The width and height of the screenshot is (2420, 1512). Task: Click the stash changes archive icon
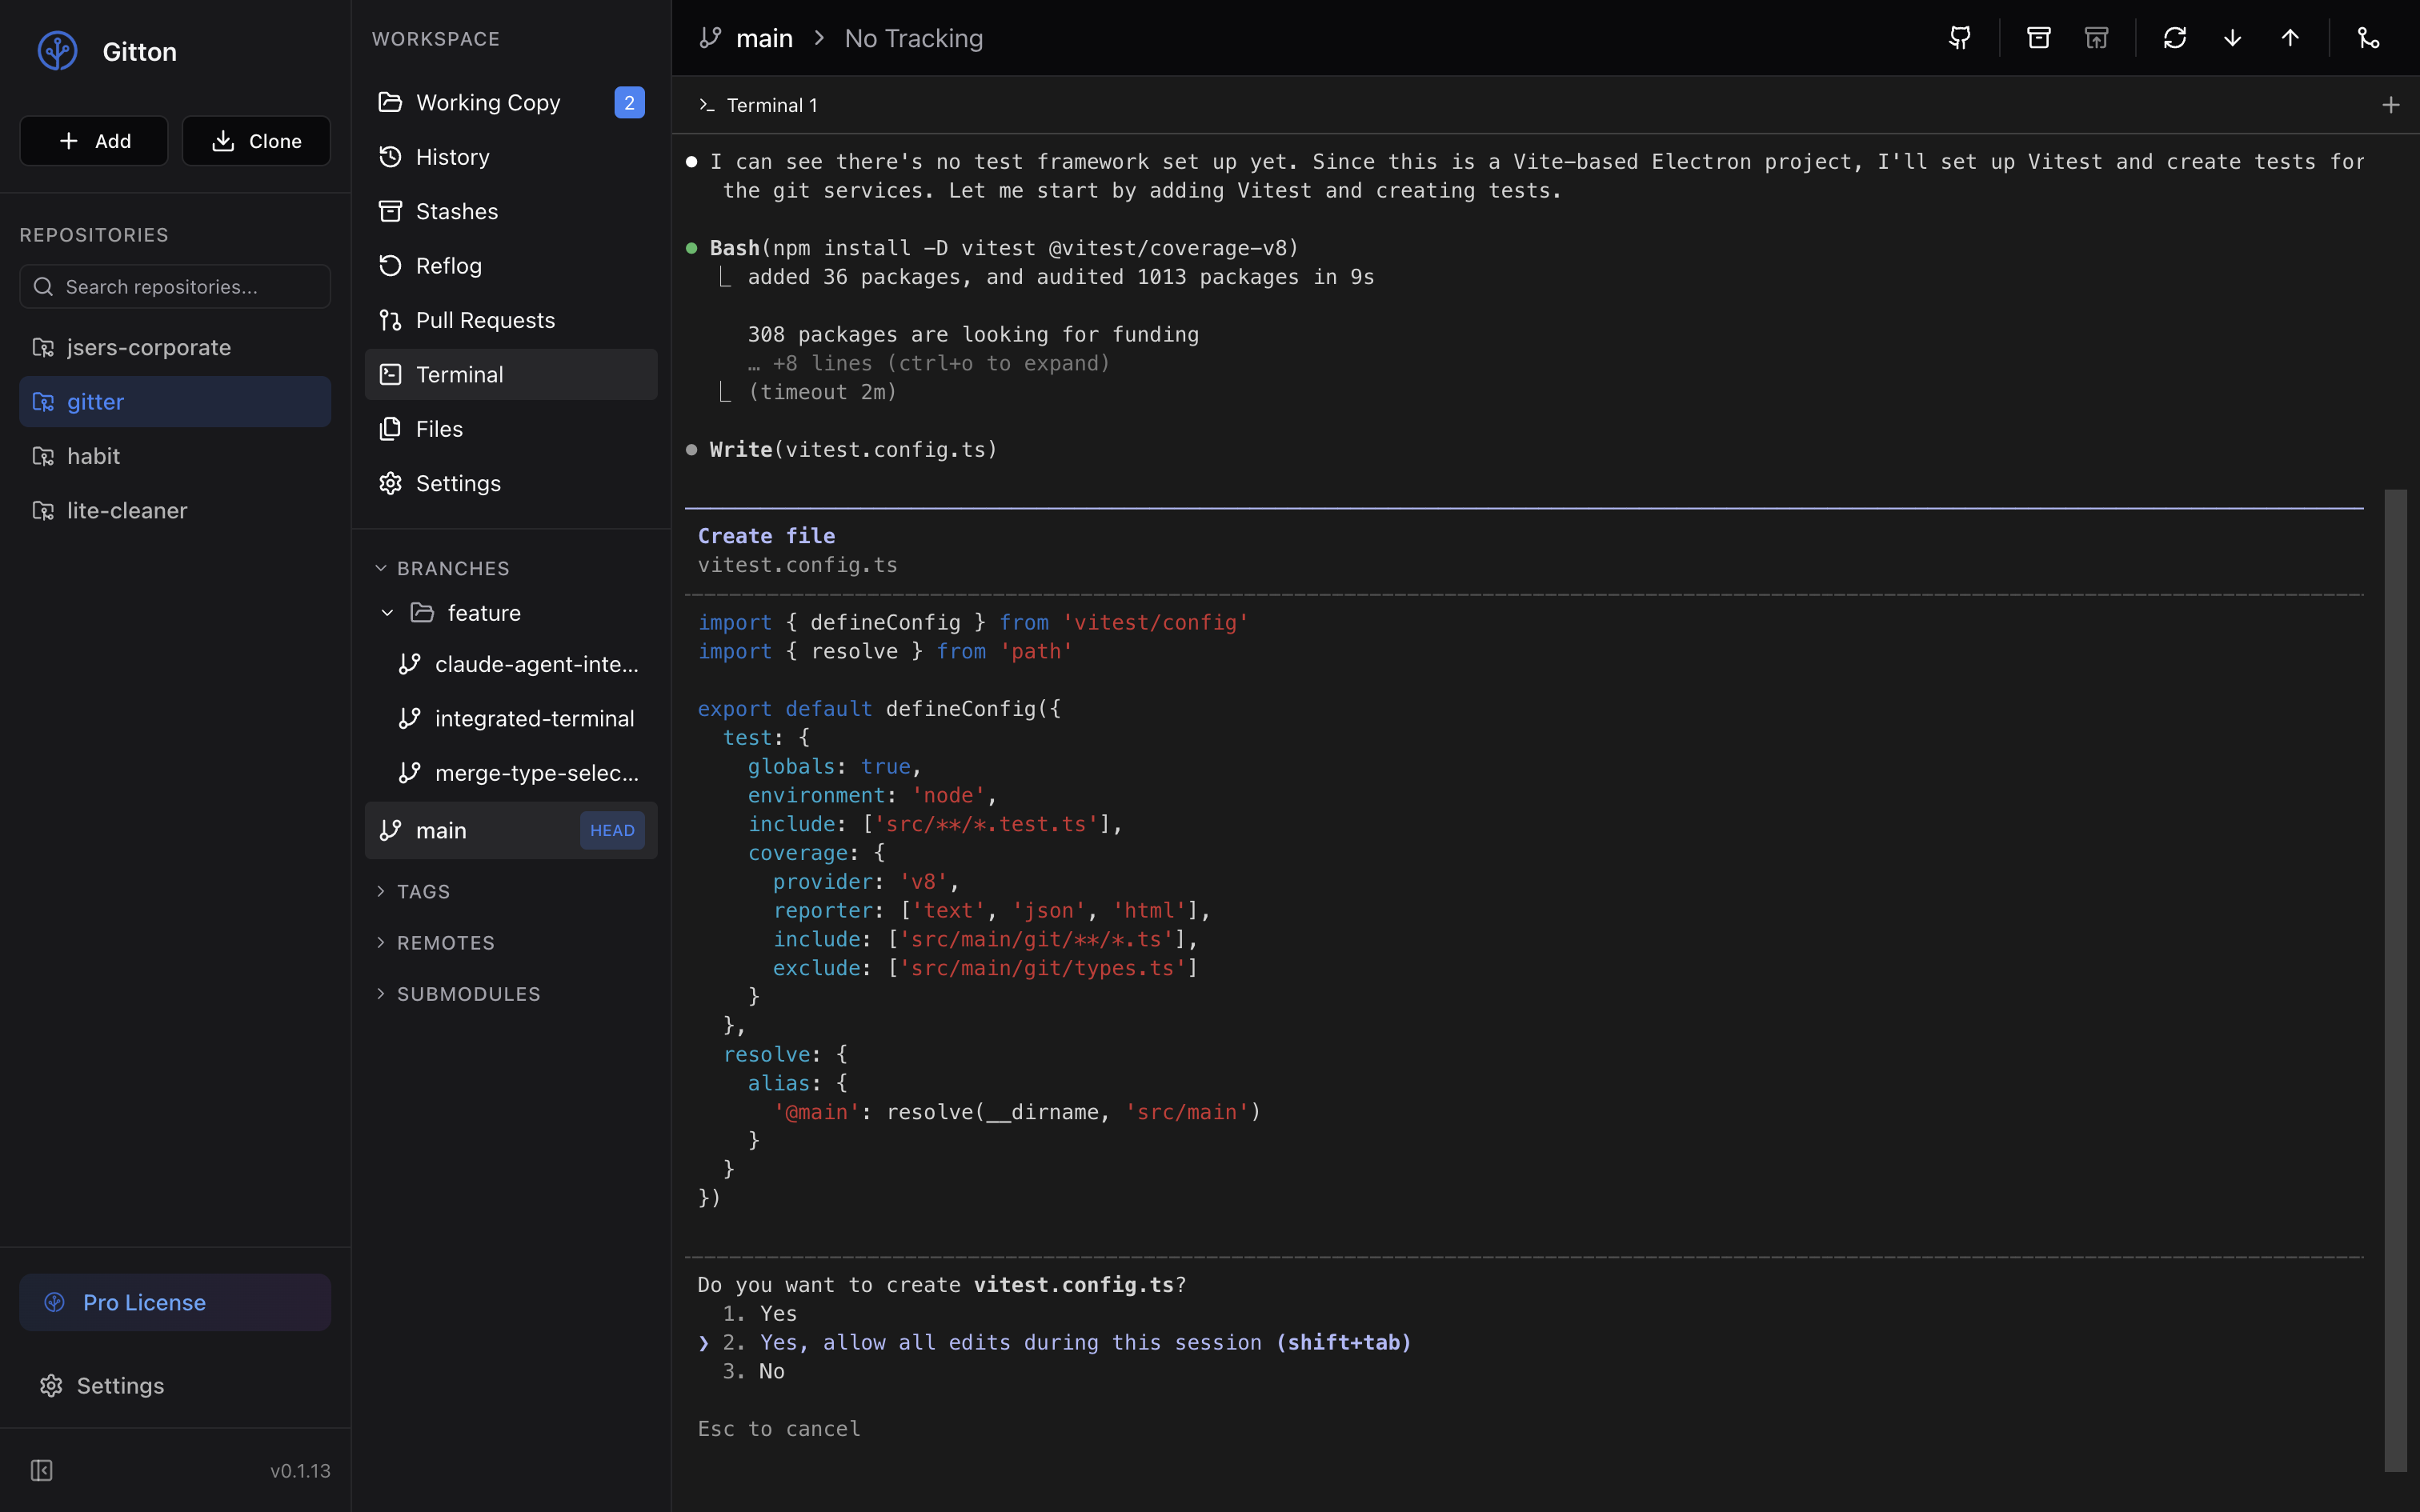[2038, 38]
